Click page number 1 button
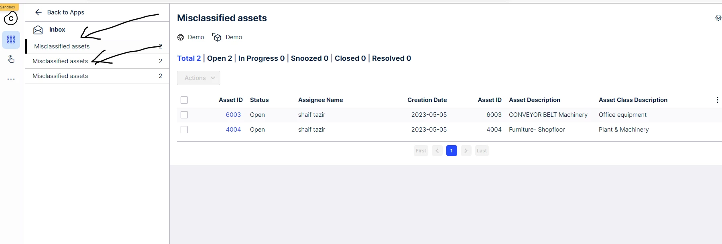 point(452,151)
